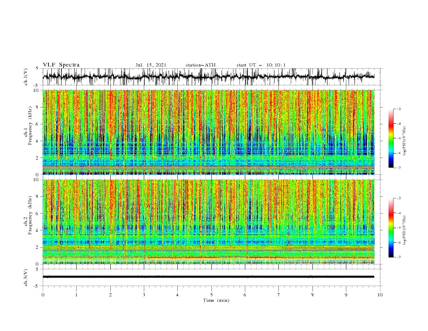This screenshot has width=428, height=331.
Task: Click ch.1 log(PSD) colorbar label
Action: (x=405, y=141)
